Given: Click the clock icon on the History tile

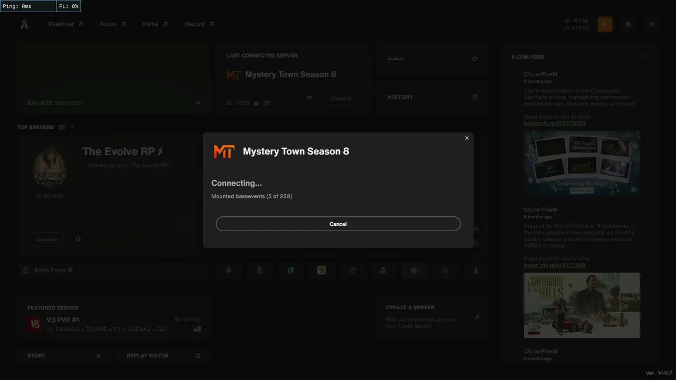Looking at the screenshot, I should click(475, 97).
